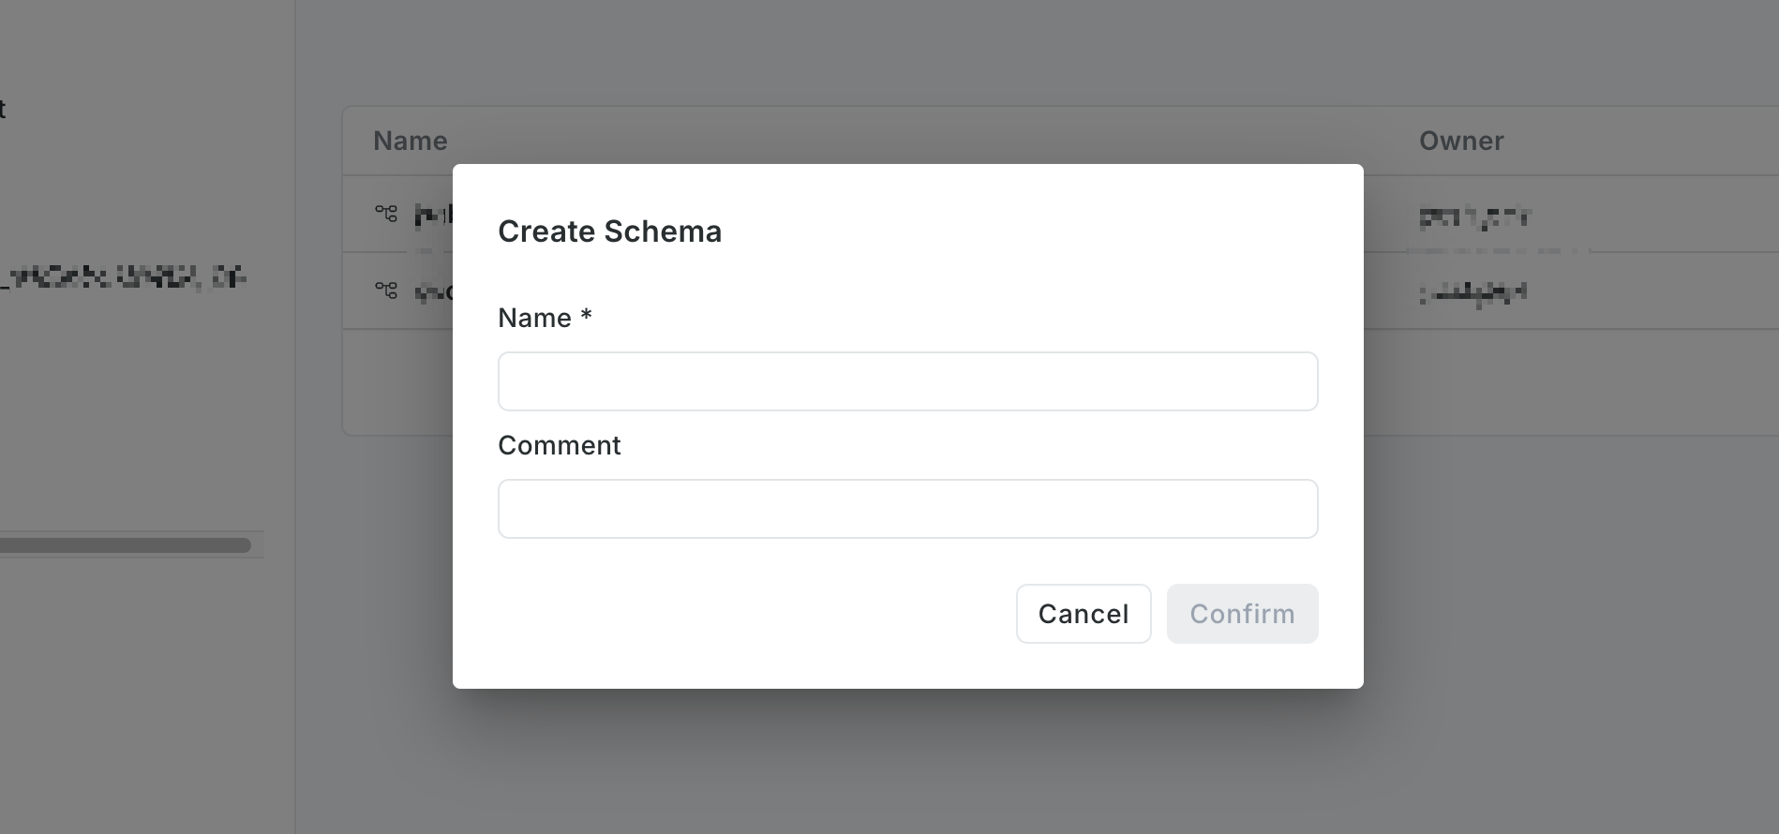Focus the Comment input field
This screenshot has width=1779, height=834.
907,509
